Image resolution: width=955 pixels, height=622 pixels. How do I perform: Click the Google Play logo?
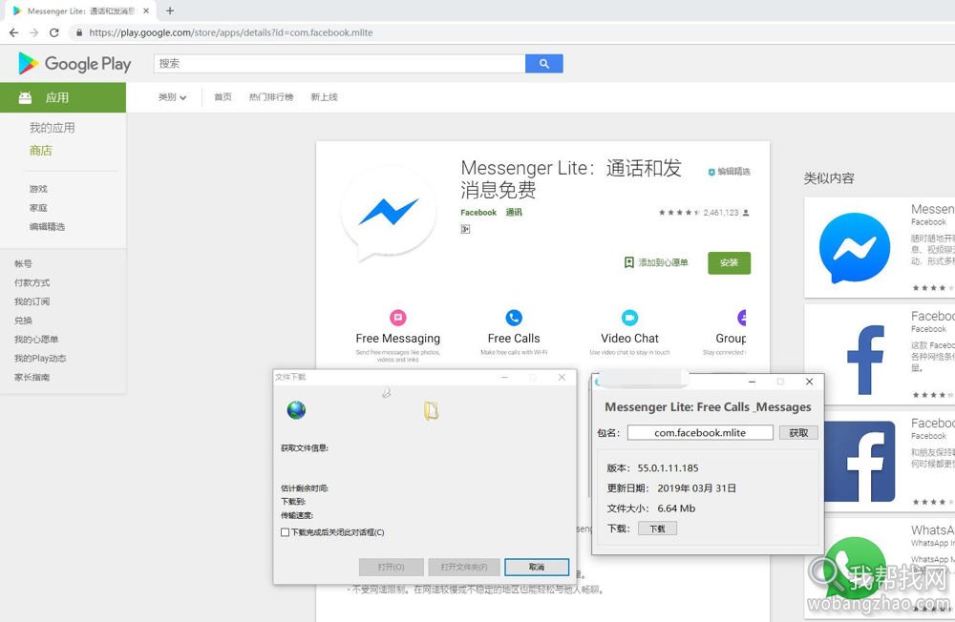74,63
